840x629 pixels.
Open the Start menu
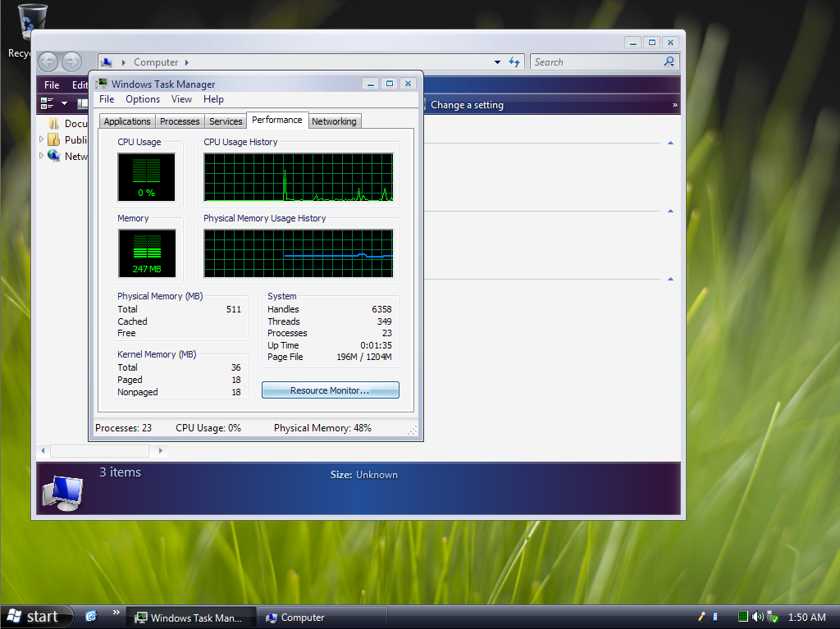(35, 617)
